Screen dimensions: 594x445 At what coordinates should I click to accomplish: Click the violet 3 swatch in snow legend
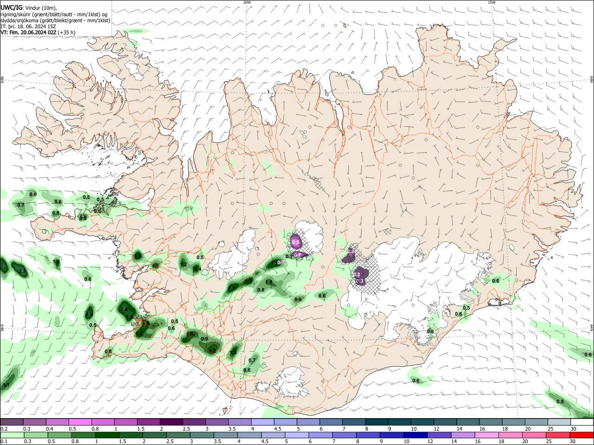pyautogui.click(x=217, y=422)
